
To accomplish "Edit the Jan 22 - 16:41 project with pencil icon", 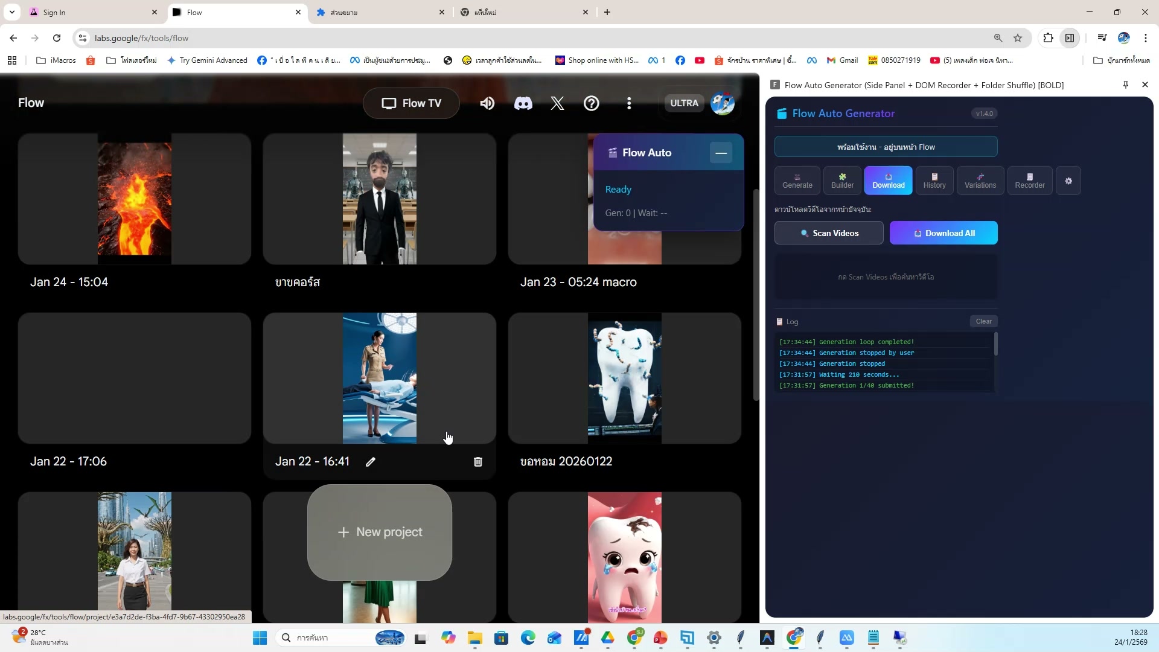I will (x=370, y=462).
